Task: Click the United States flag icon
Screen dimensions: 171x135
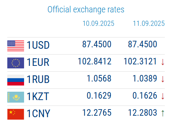Action: 16,46
